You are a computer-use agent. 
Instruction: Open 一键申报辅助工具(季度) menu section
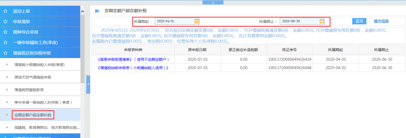40,43
